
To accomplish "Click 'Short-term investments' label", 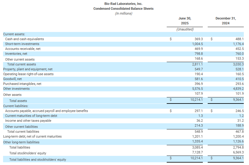I will [x=22, y=44].
